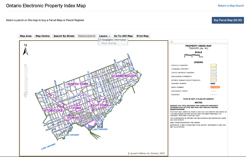Image resolution: width=246 pixels, height=157 pixels.
Task: Click the HIGHWAY 400 road label
Action: [x=56, y=87]
